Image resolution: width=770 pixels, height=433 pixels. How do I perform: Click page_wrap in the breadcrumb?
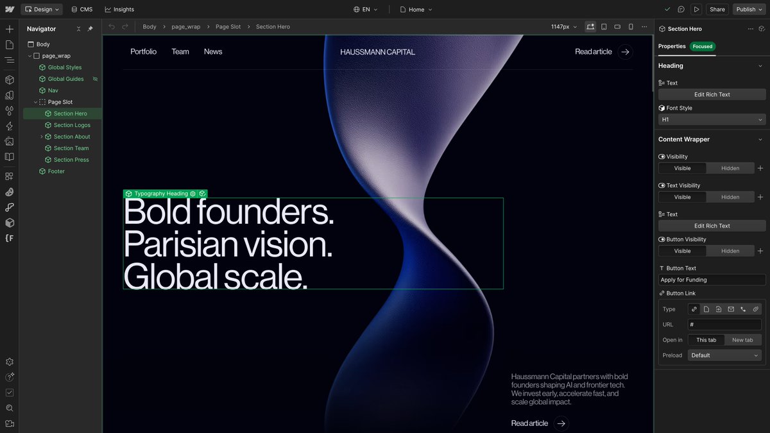click(186, 27)
